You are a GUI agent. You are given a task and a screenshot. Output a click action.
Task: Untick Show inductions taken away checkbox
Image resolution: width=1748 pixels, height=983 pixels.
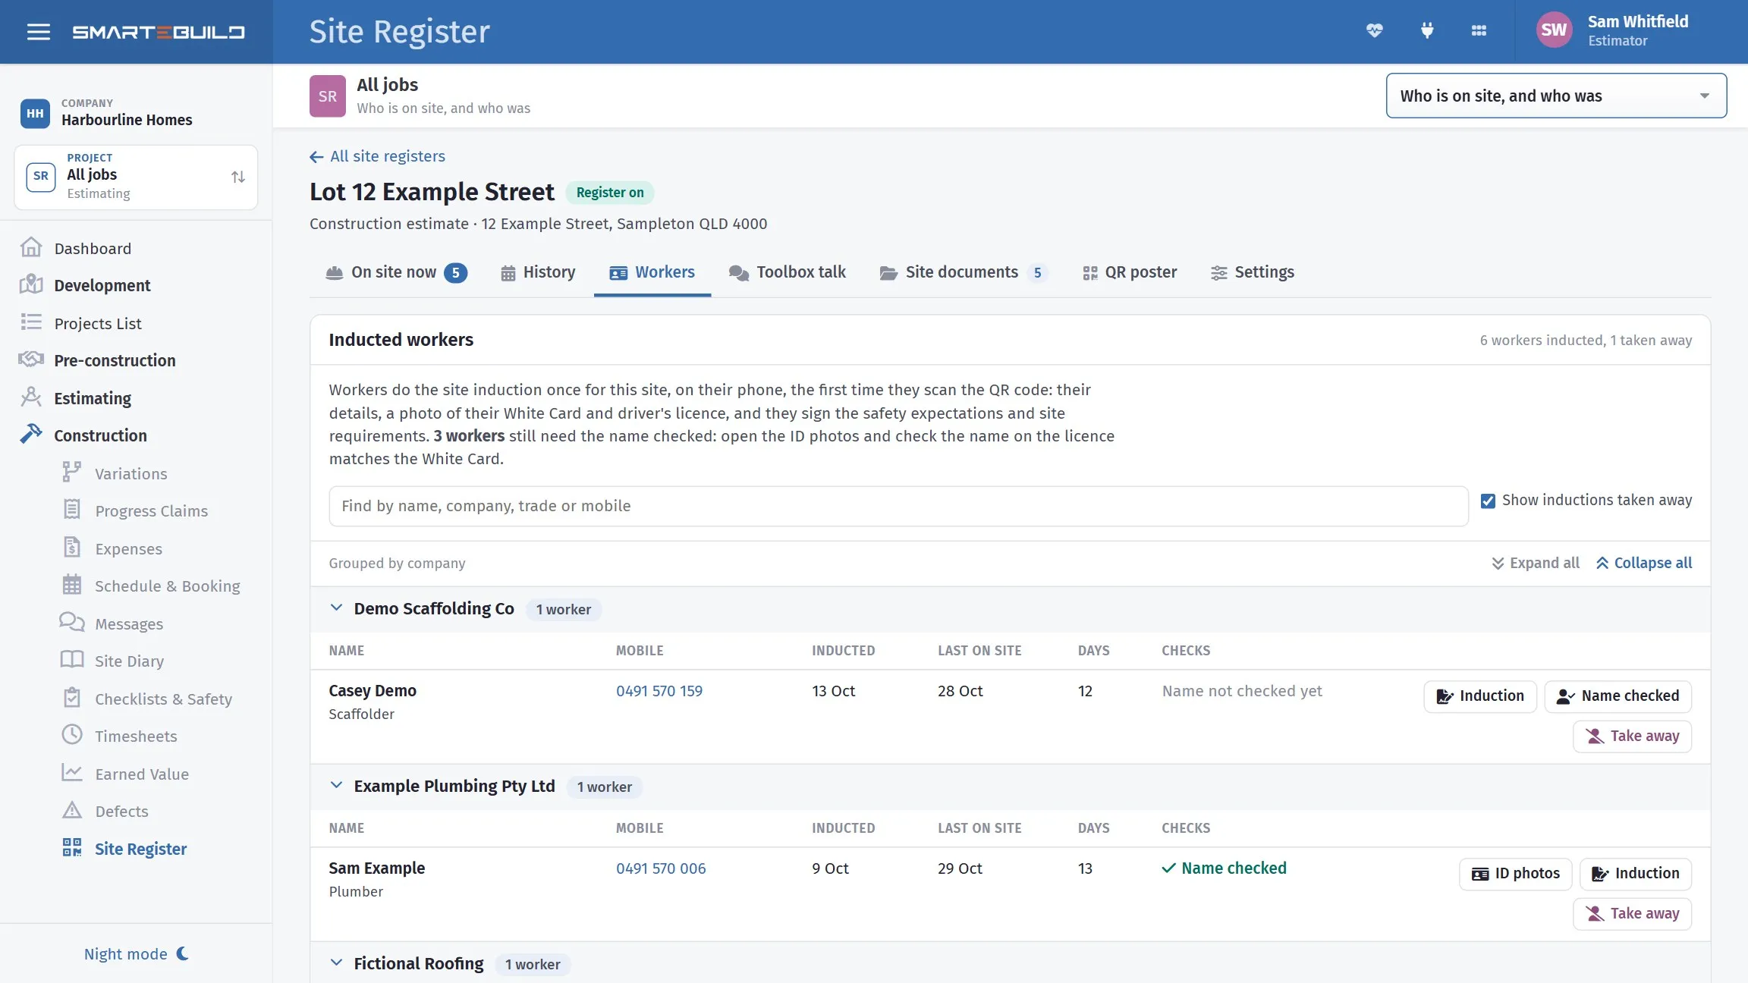point(1488,501)
